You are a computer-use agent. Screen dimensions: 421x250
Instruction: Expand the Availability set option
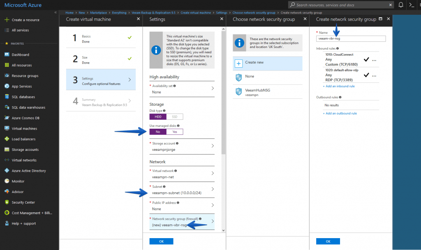click(x=213, y=89)
